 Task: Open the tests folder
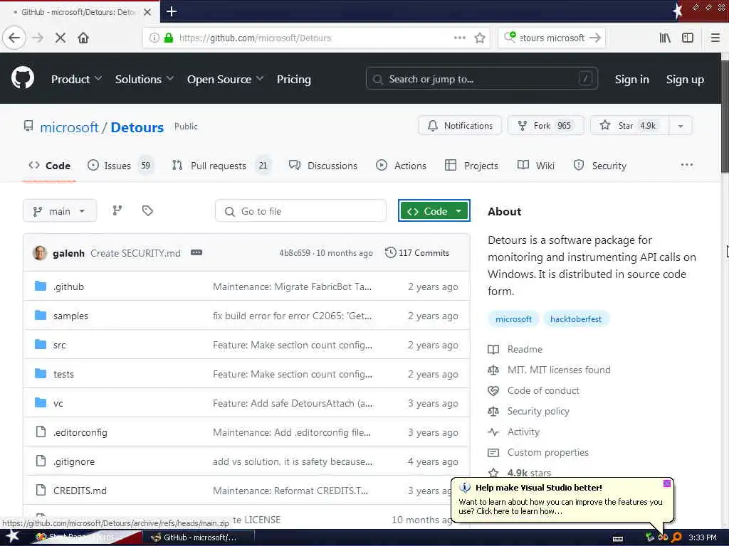pyautogui.click(x=63, y=374)
